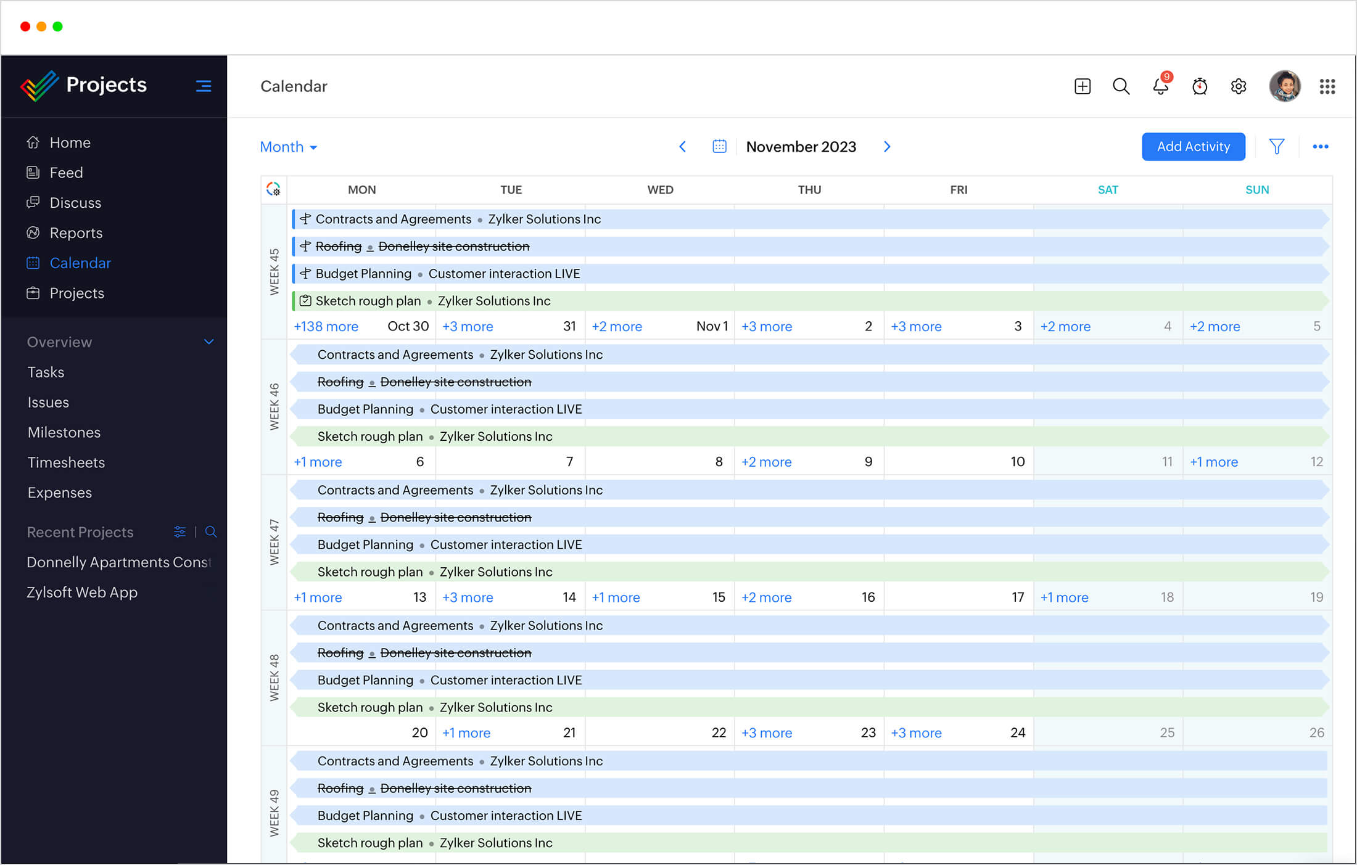The image size is (1357, 865).
Task: Click the settings gear icon
Action: pyautogui.click(x=1237, y=86)
